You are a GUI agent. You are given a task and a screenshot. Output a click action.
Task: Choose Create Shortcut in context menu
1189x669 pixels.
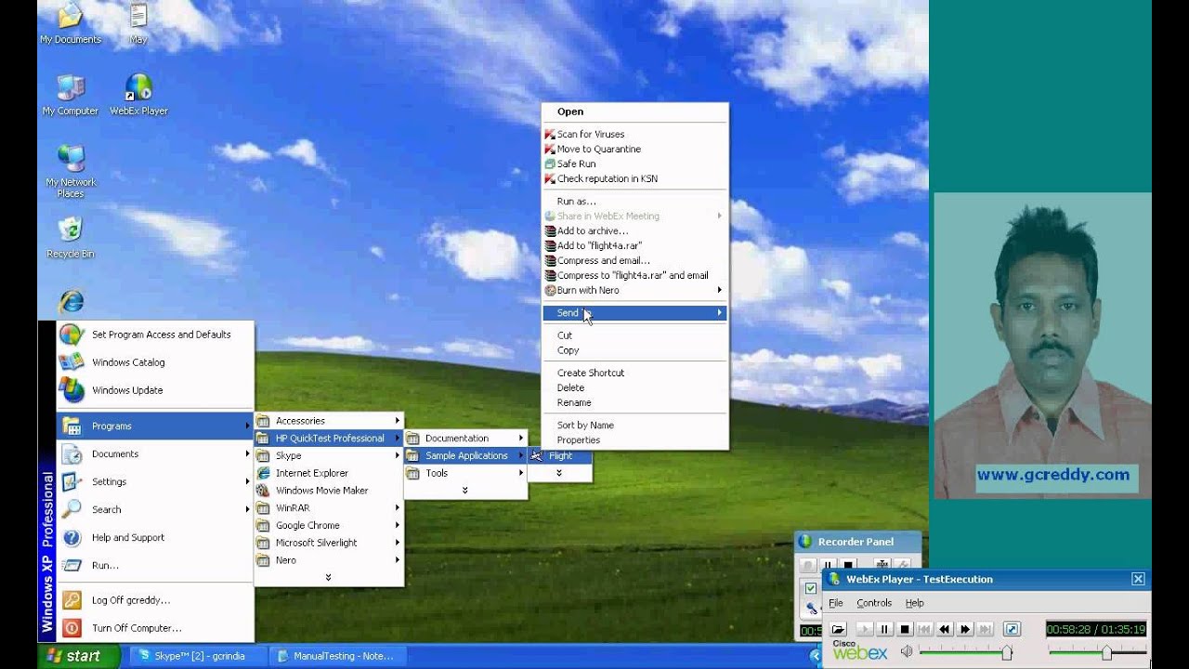[634, 373]
